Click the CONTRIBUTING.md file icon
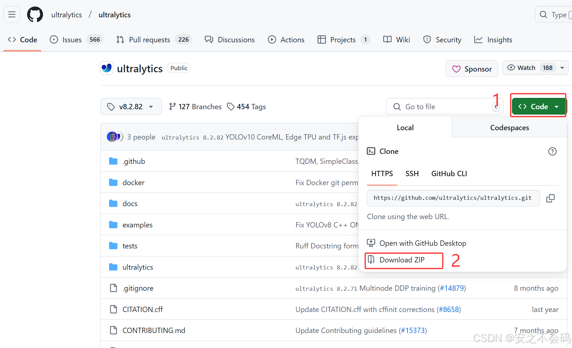Screen dimensions: 572x348 [x=113, y=330]
